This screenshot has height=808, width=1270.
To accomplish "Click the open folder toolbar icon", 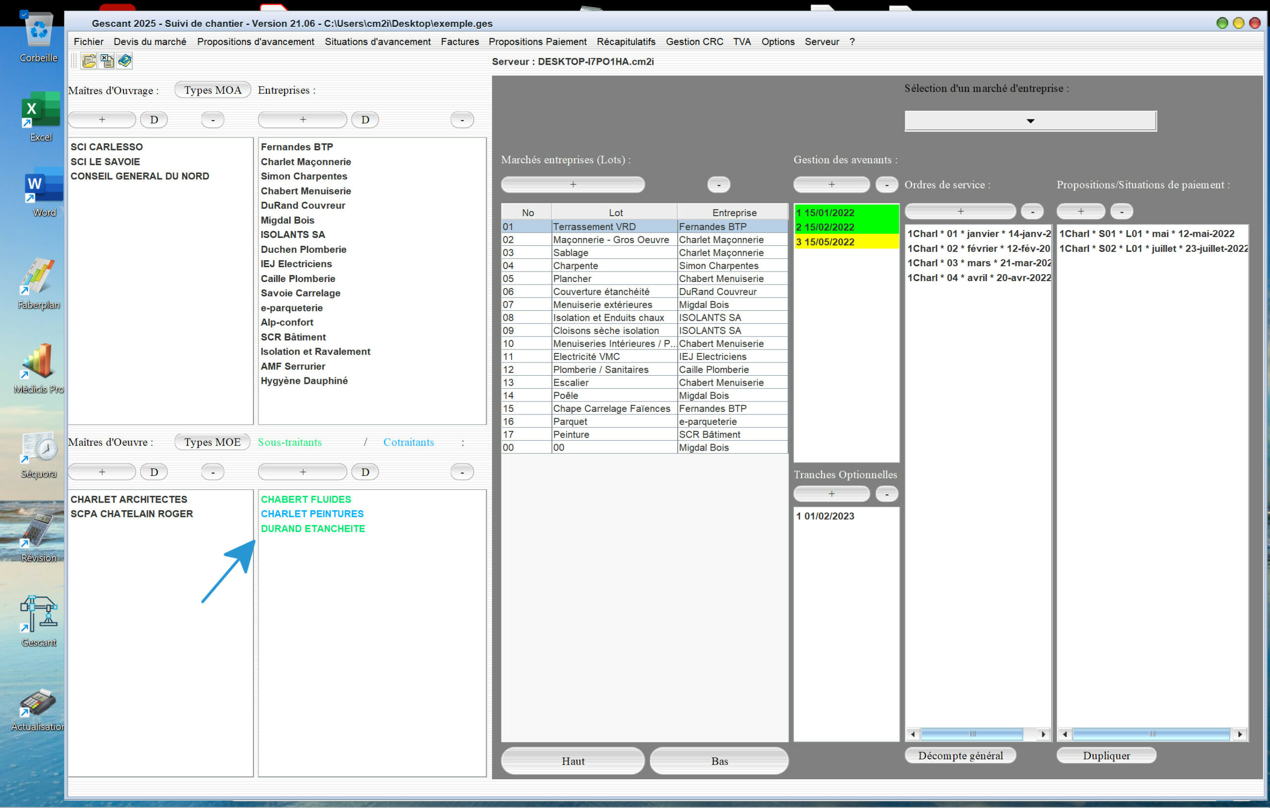I will (89, 61).
